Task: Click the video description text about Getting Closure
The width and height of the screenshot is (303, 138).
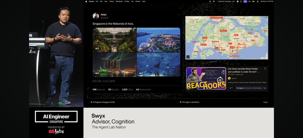Action: pyautogui.click(x=247, y=82)
